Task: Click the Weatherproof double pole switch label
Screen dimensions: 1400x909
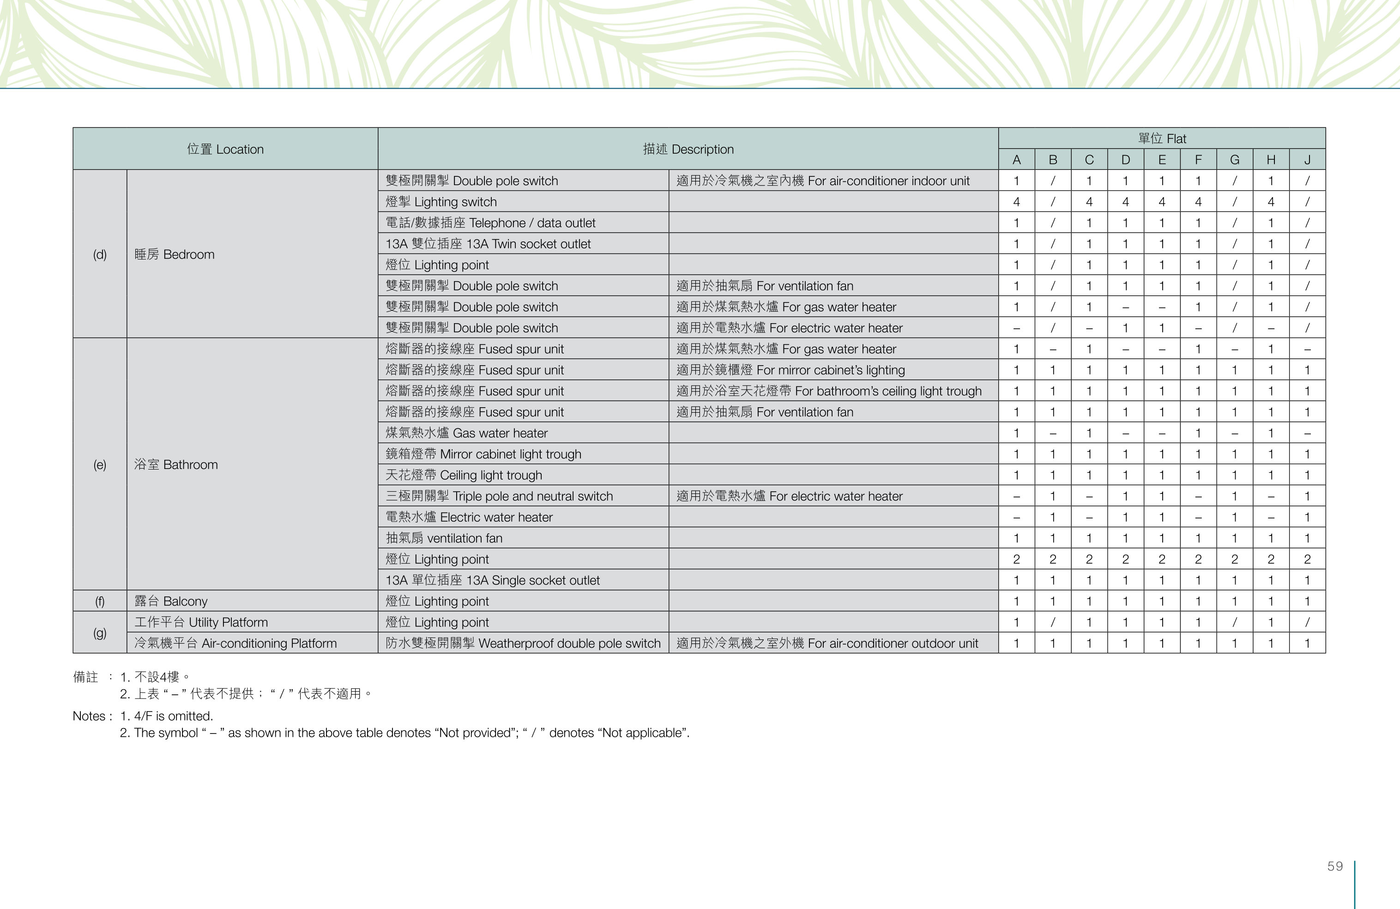Action: pyautogui.click(x=524, y=643)
